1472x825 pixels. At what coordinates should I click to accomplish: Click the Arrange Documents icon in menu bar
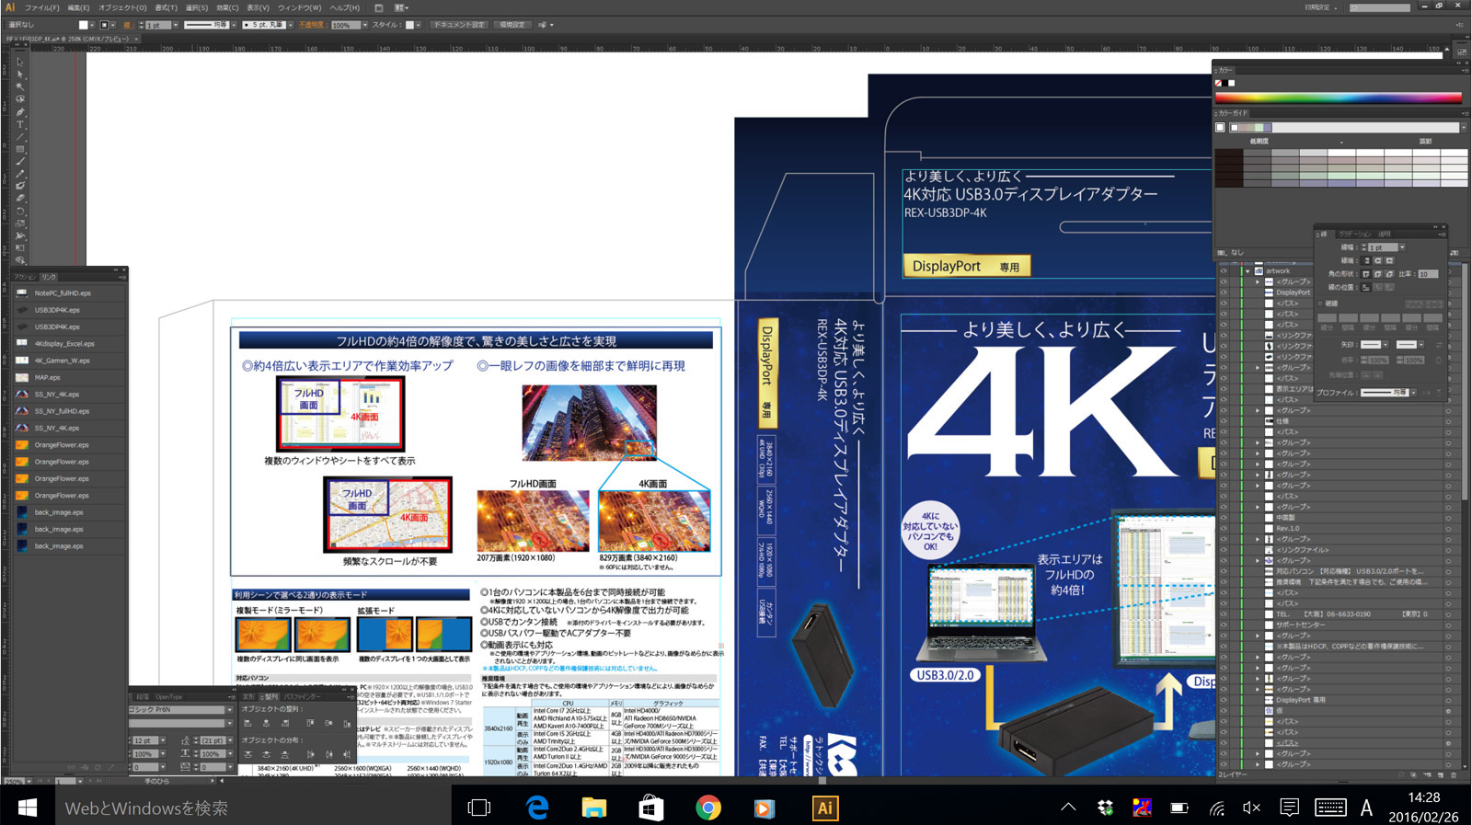(402, 7)
